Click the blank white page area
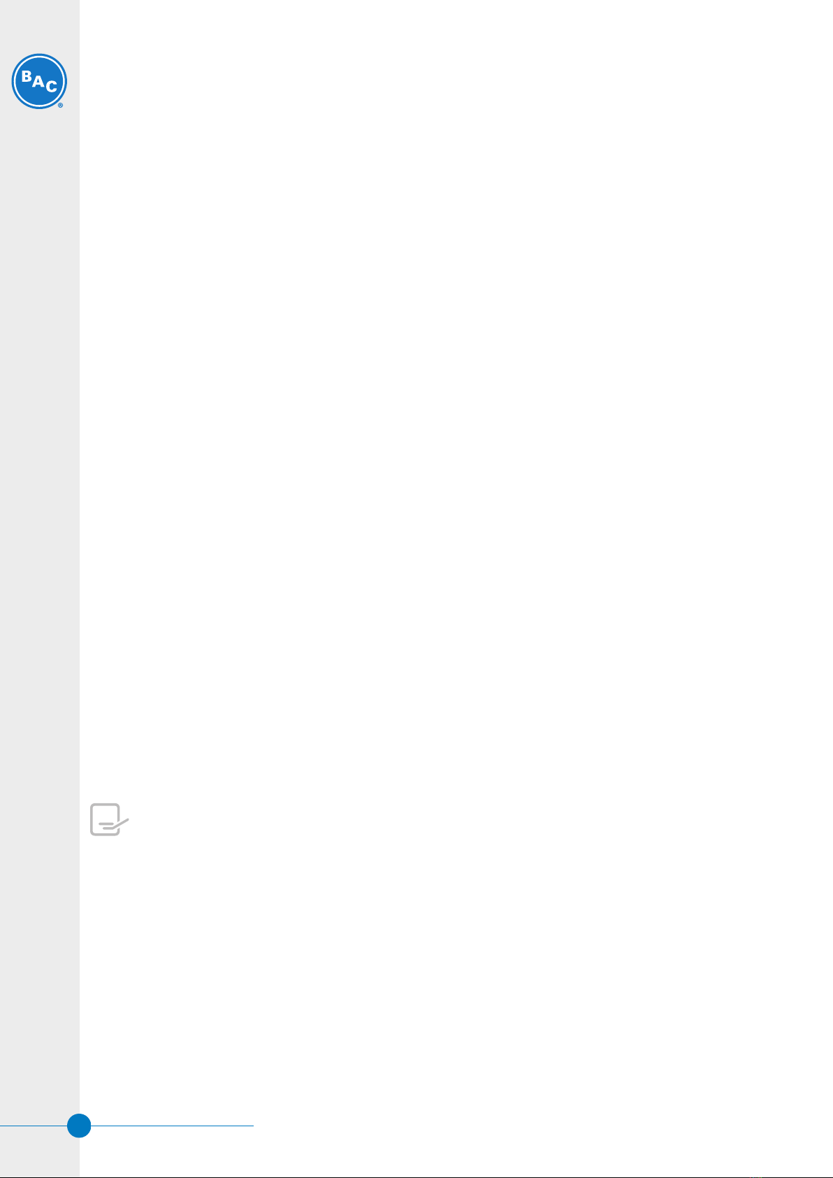This screenshot has width=833, height=1178. click(456, 419)
